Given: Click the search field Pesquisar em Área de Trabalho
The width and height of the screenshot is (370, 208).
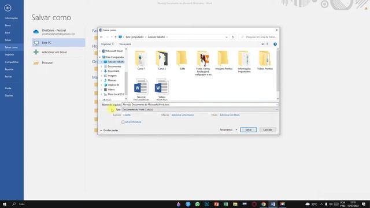Looking at the screenshot, I should click(258, 37).
